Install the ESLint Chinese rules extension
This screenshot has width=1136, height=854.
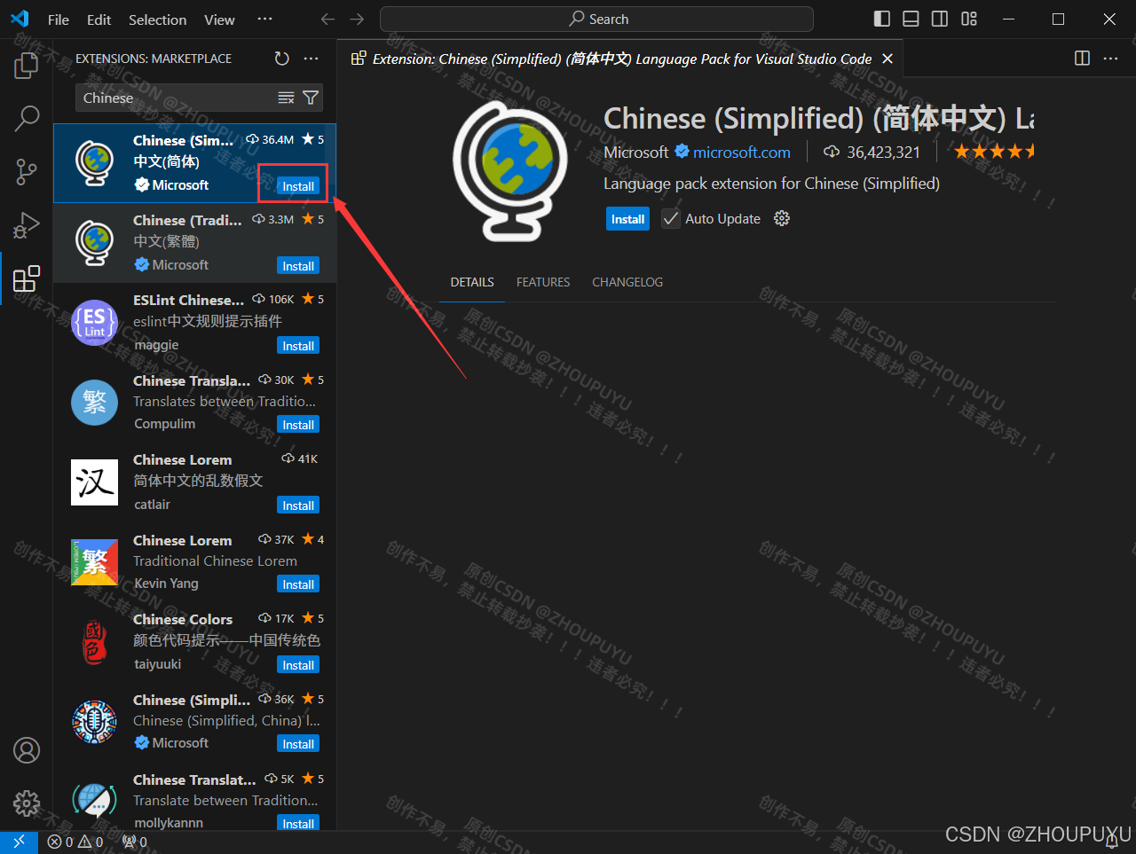(298, 346)
